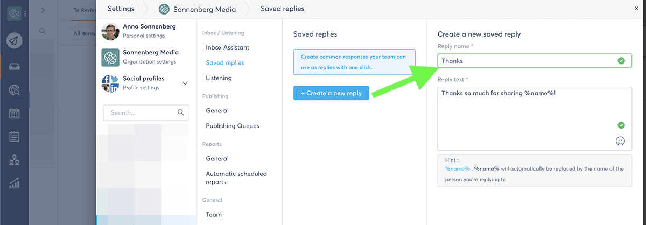The height and width of the screenshot is (225, 646).
Task: Open the globe search listening icon
Action: 15,90
